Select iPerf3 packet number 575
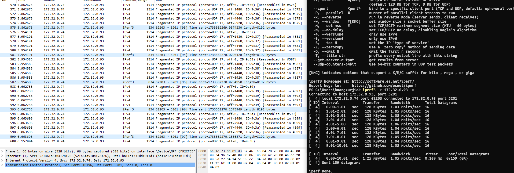Screen dimensions: 514x173 coord(153,28)
